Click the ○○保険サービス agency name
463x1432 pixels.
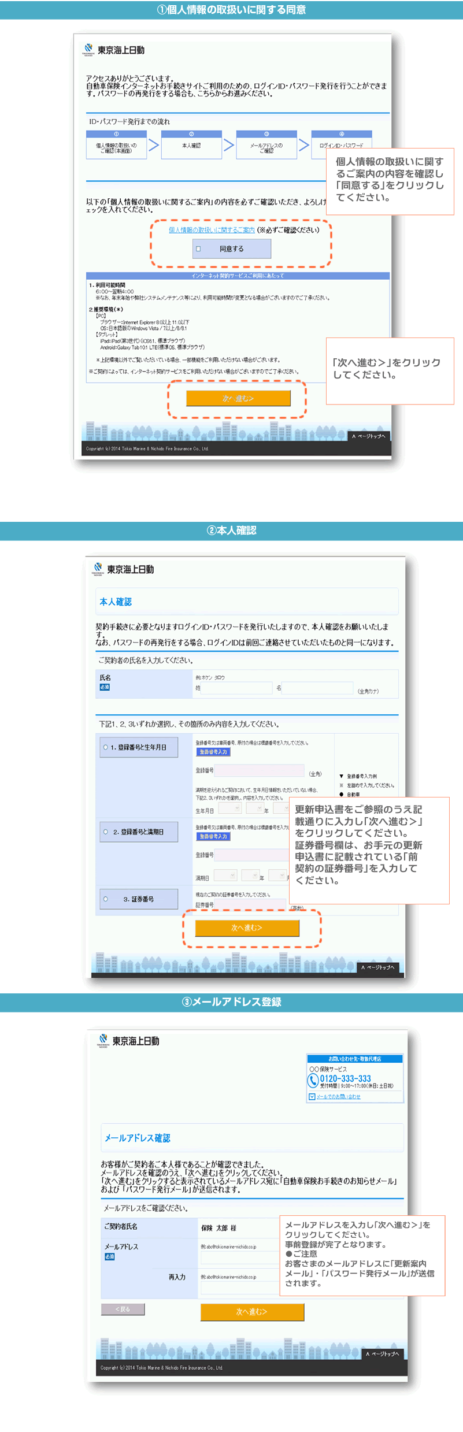[328, 1069]
